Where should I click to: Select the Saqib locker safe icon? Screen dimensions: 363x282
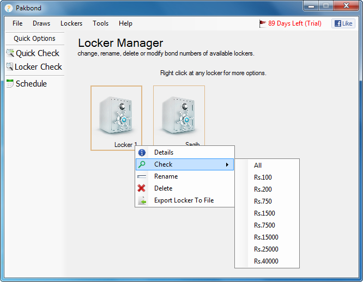coord(178,115)
